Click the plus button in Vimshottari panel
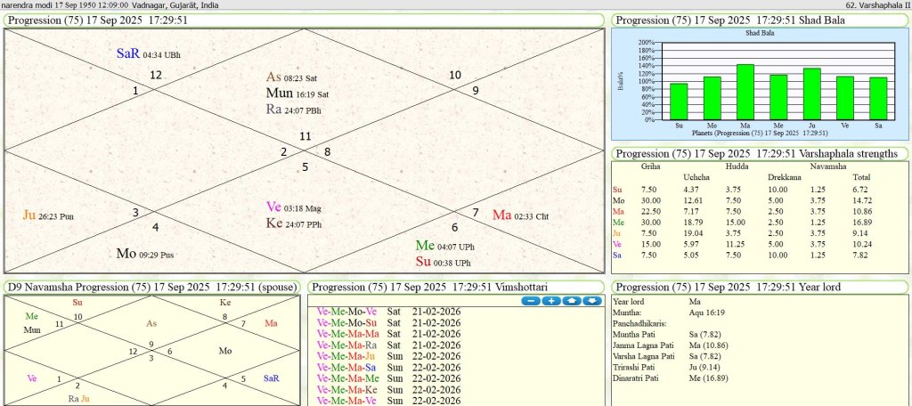Viewport: 912px width, 406px height. coord(550,301)
